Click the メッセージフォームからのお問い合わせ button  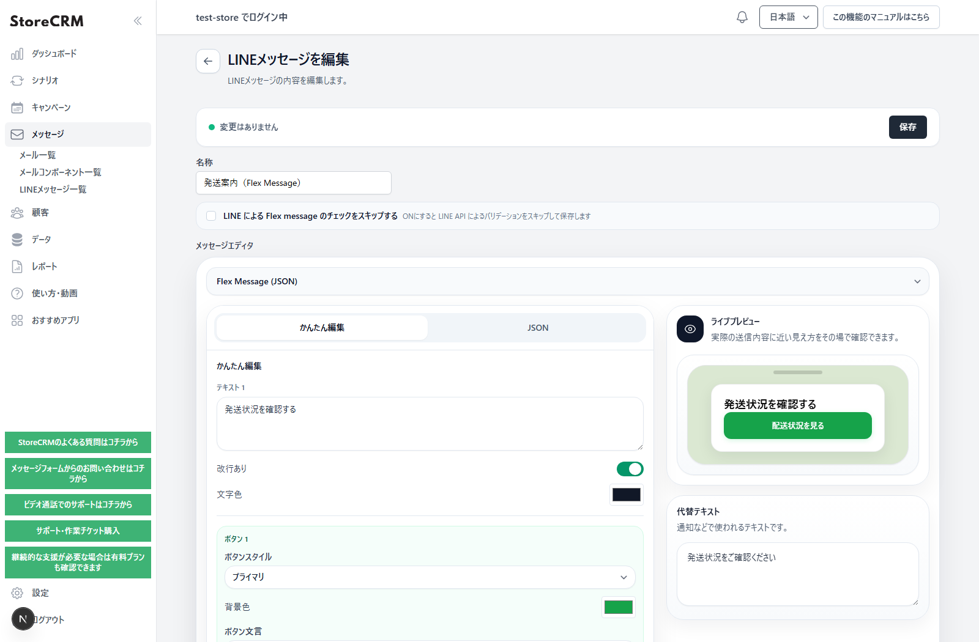click(x=78, y=473)
